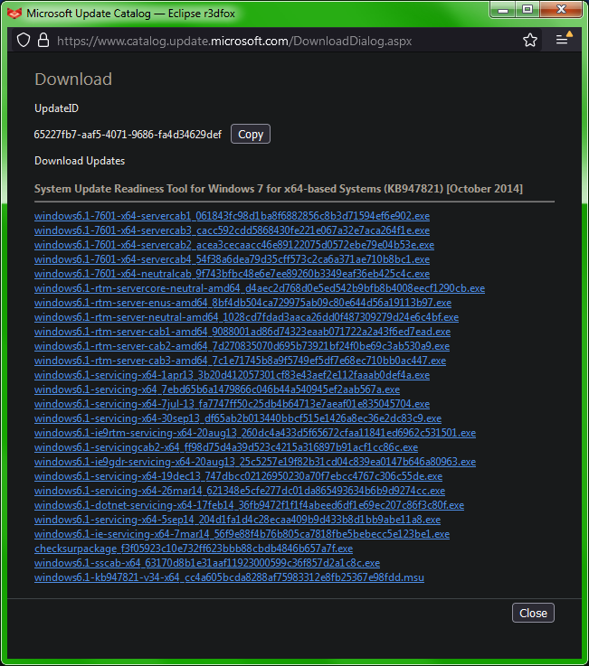Screen dimensions: 589x666
Task: Download the ie9rtm-servicing-x64-20aug13 file
Action: (255, 433)
